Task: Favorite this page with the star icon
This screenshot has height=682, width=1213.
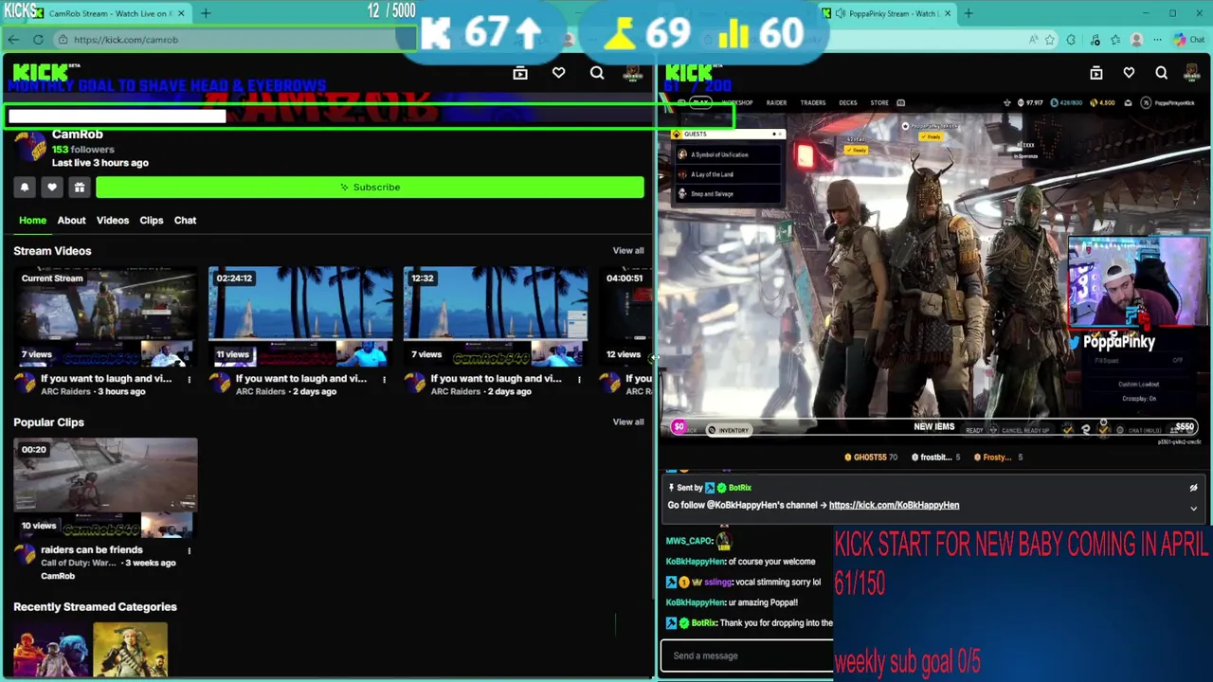Action: pyautogui.click(x=1050, y=40)
